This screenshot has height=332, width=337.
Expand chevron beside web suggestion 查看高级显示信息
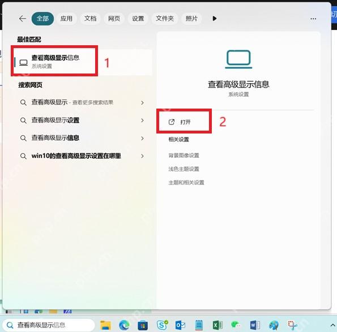(142, 138)
